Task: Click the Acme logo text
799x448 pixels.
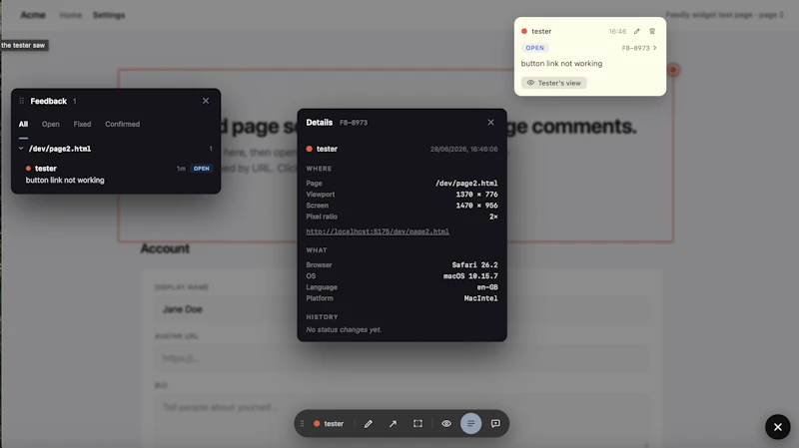Action: 33,15
